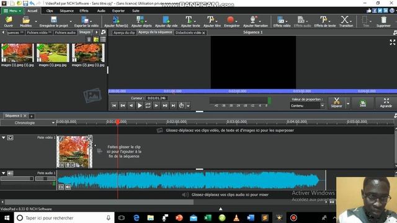The height and width of the screenshot is (223, 397).
Task: Switch to Fichiers vidéo bin tab
Action: (x=39, y=33)
